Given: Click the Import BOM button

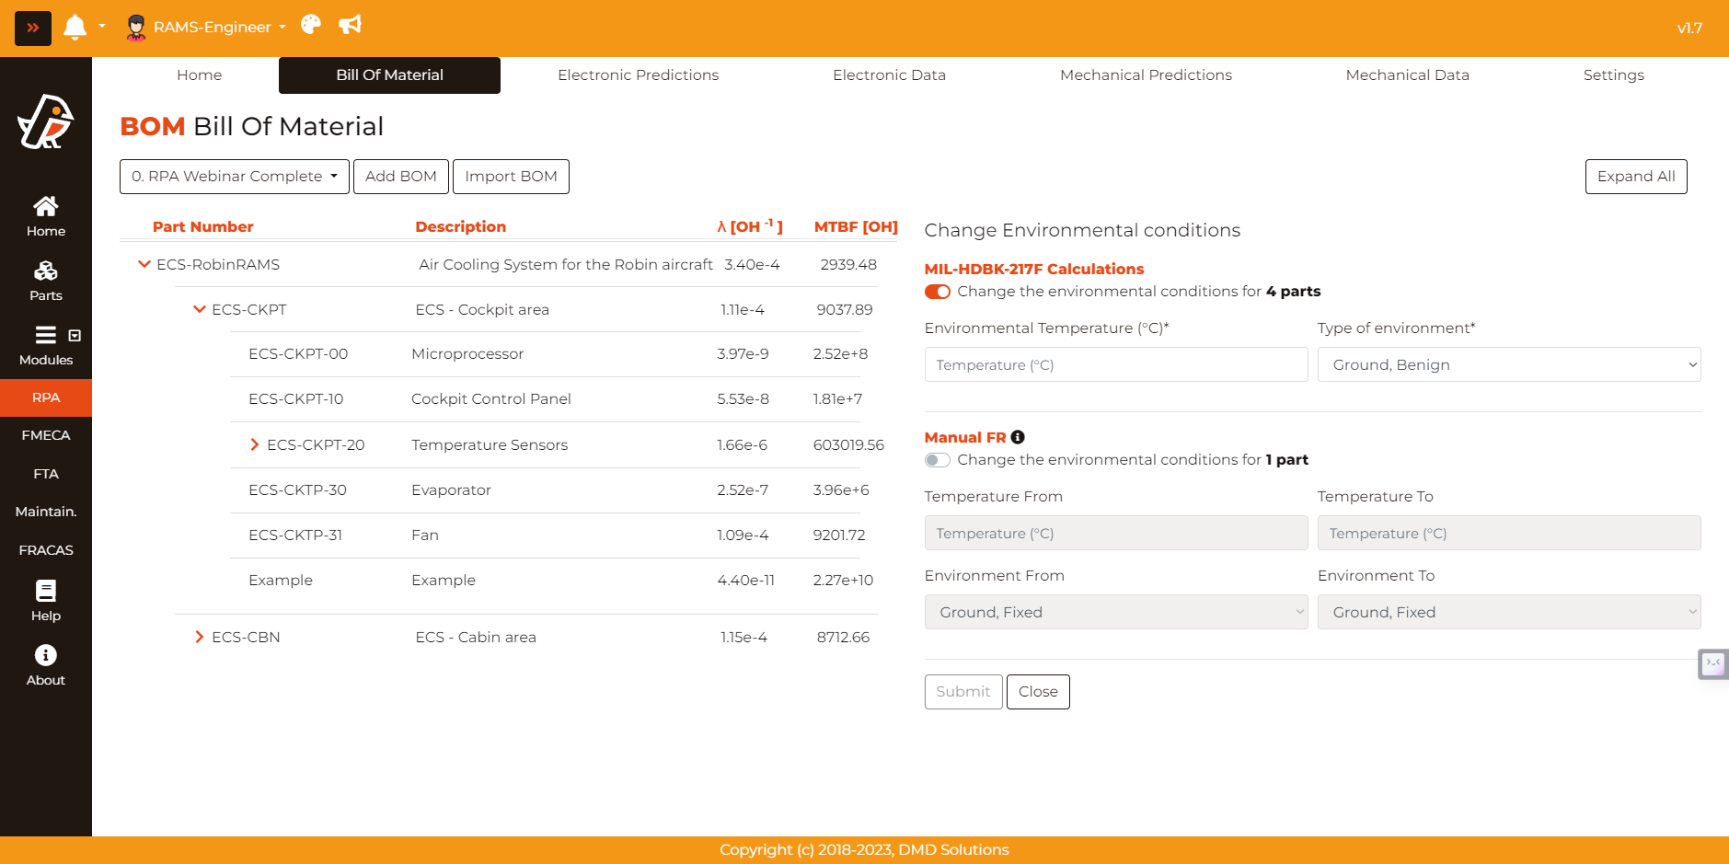Looking at the screenshot, I should (511, 177).
